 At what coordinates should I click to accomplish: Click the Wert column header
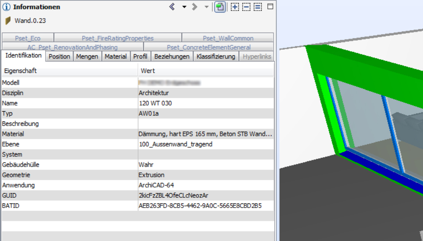[206, 71]
